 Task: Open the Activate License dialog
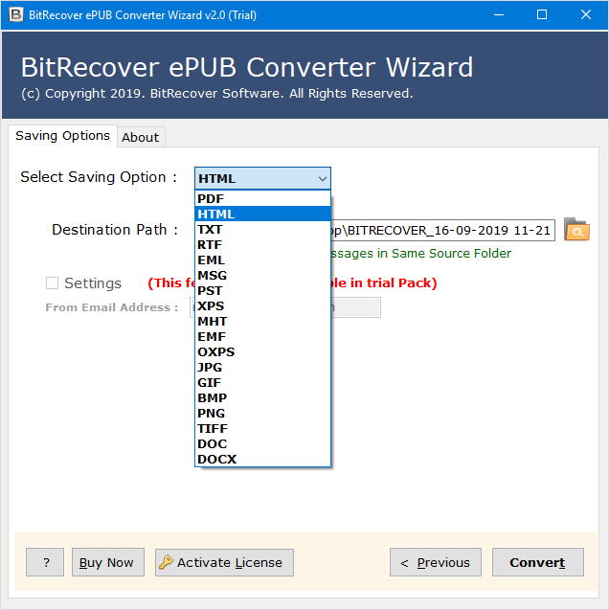[x=224, y=562]
